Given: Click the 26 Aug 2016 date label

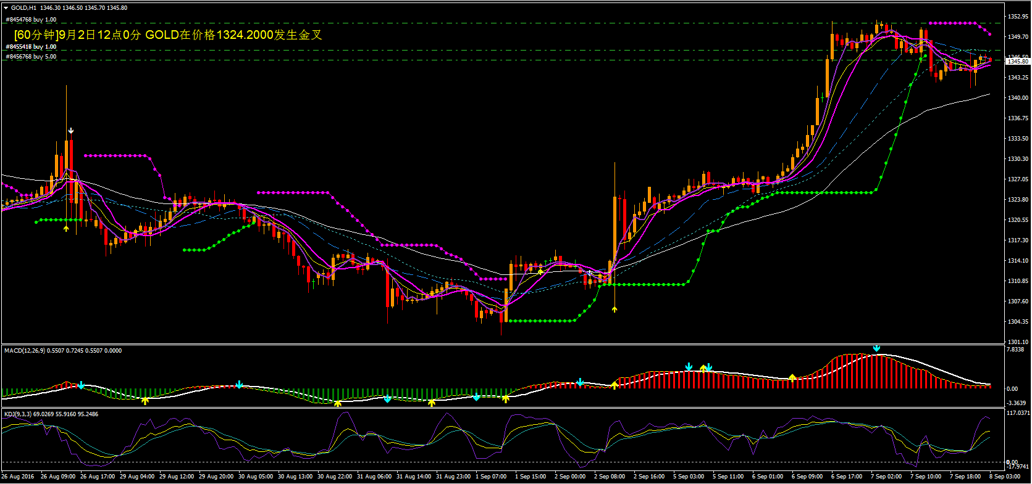Looking at the screenshot, I should 18,477.
